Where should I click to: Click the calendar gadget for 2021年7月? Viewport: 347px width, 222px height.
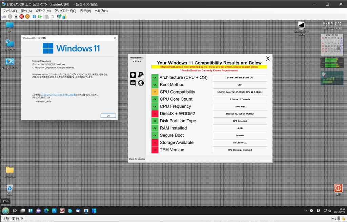332,44
